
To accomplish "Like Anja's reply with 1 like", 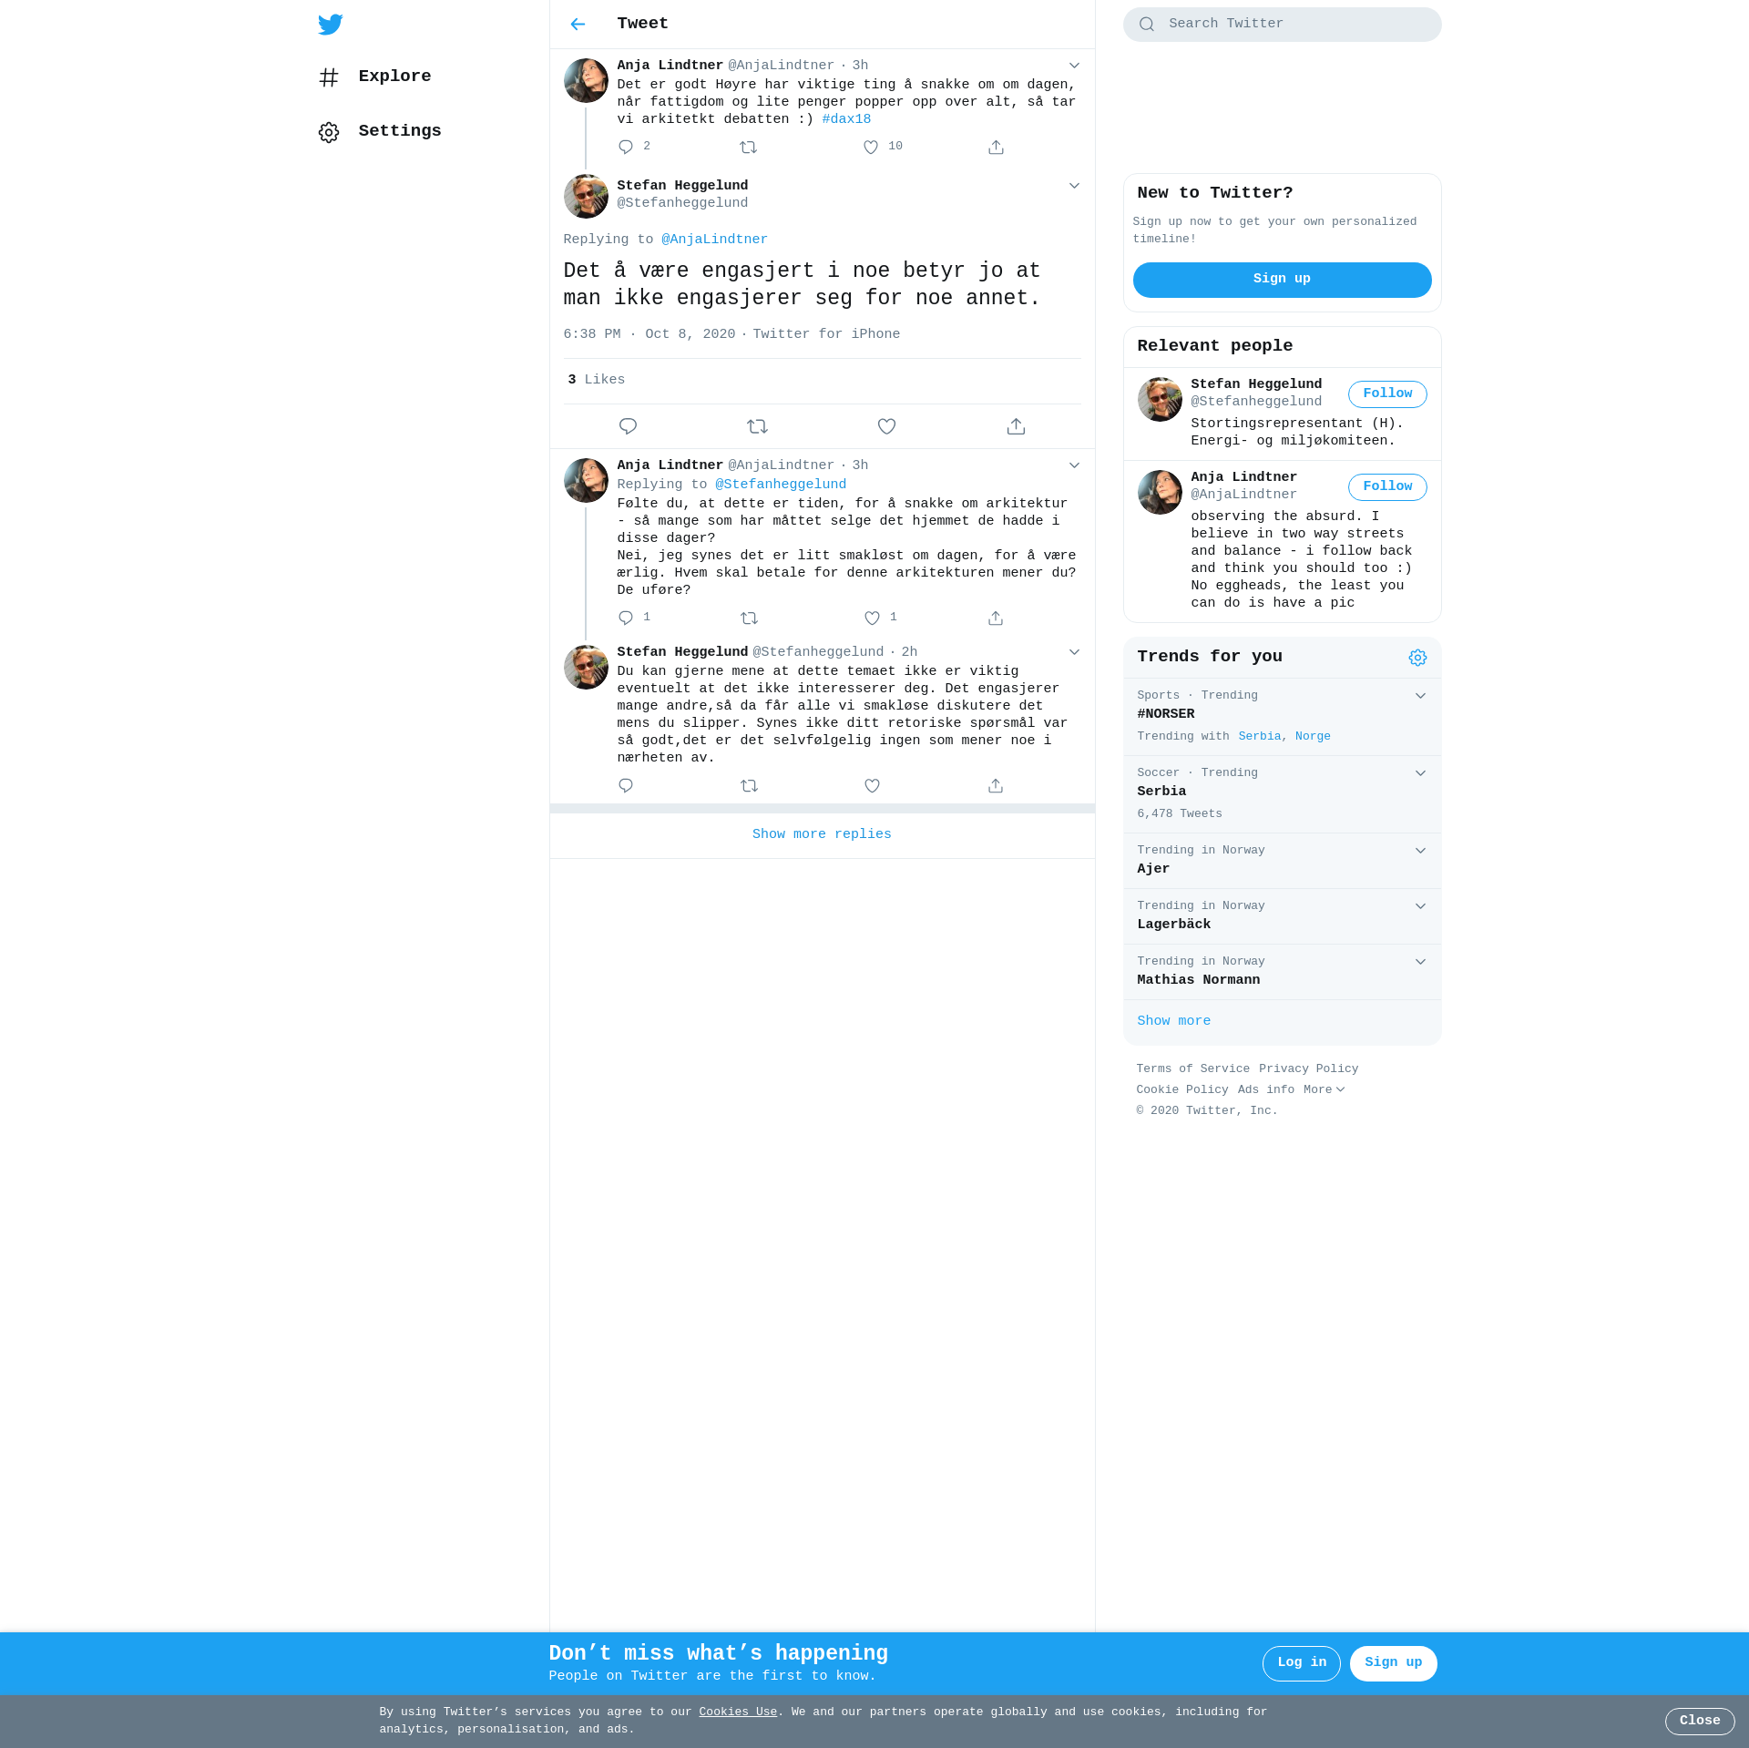I will (872, 618).
